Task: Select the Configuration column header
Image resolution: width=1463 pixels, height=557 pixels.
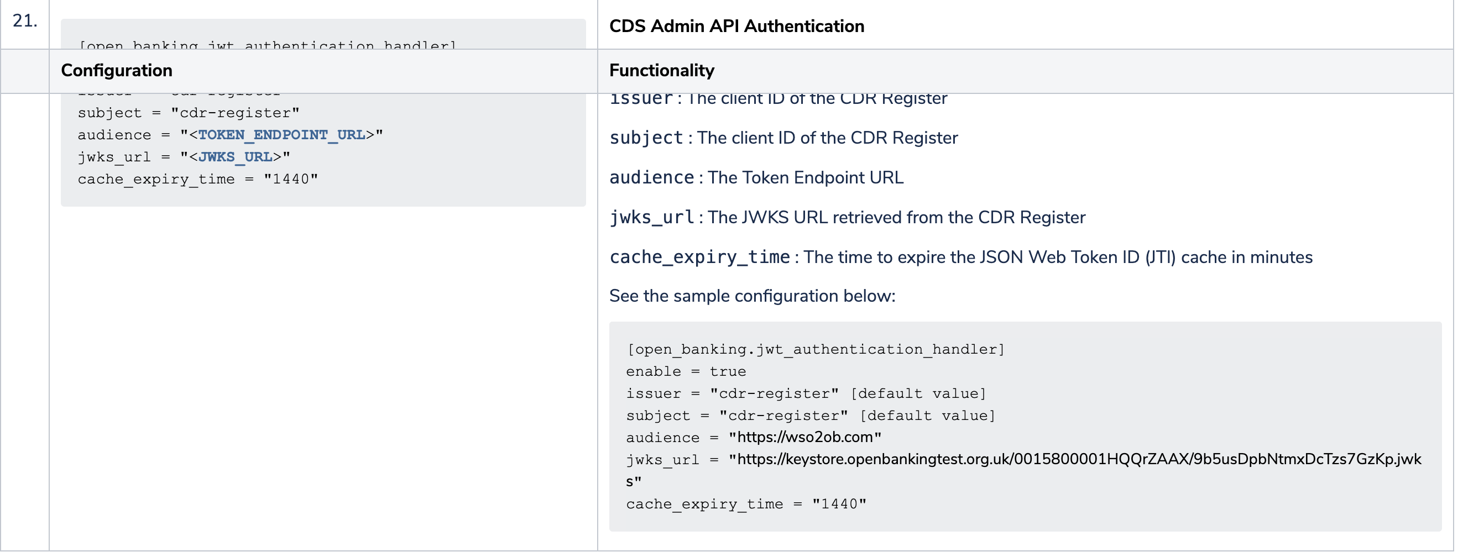Action: (117, 70)
